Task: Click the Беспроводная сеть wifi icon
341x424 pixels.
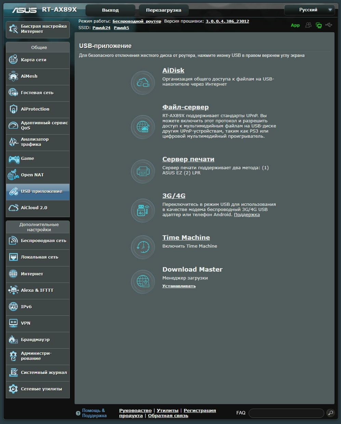Action: pos(13,240)
